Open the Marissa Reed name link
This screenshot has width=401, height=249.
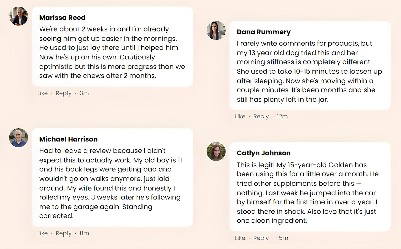click(x=62, y=18)
